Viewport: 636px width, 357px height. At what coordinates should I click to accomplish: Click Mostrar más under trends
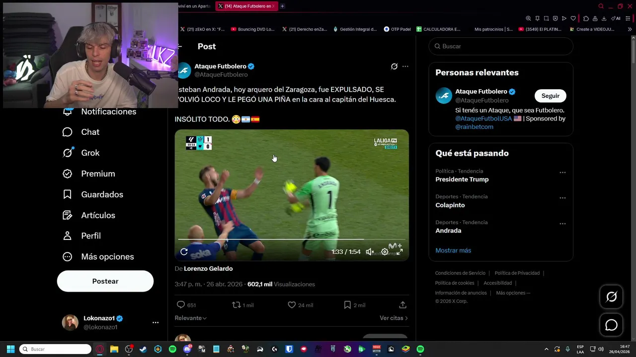click(x=453, y=250)
